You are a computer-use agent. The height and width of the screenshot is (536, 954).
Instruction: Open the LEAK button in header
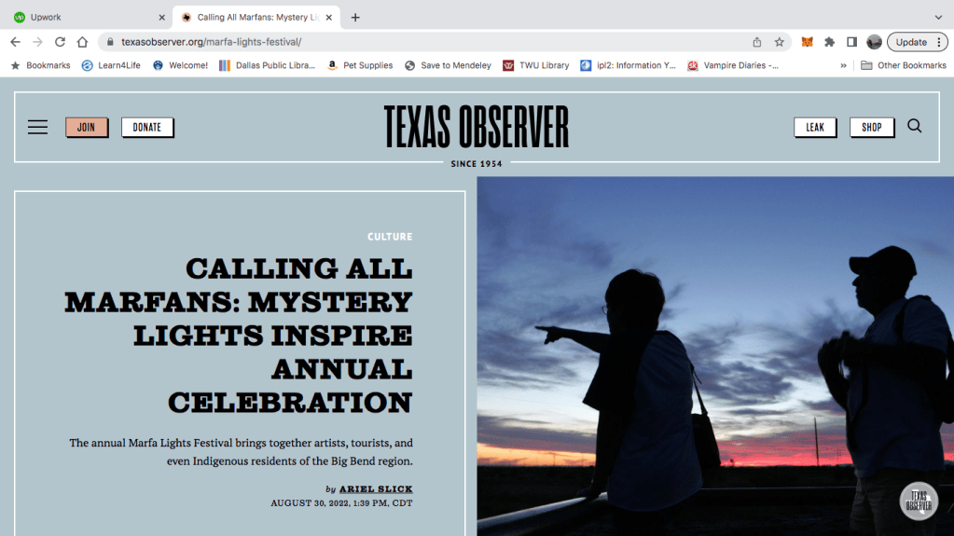coord(815,128)
